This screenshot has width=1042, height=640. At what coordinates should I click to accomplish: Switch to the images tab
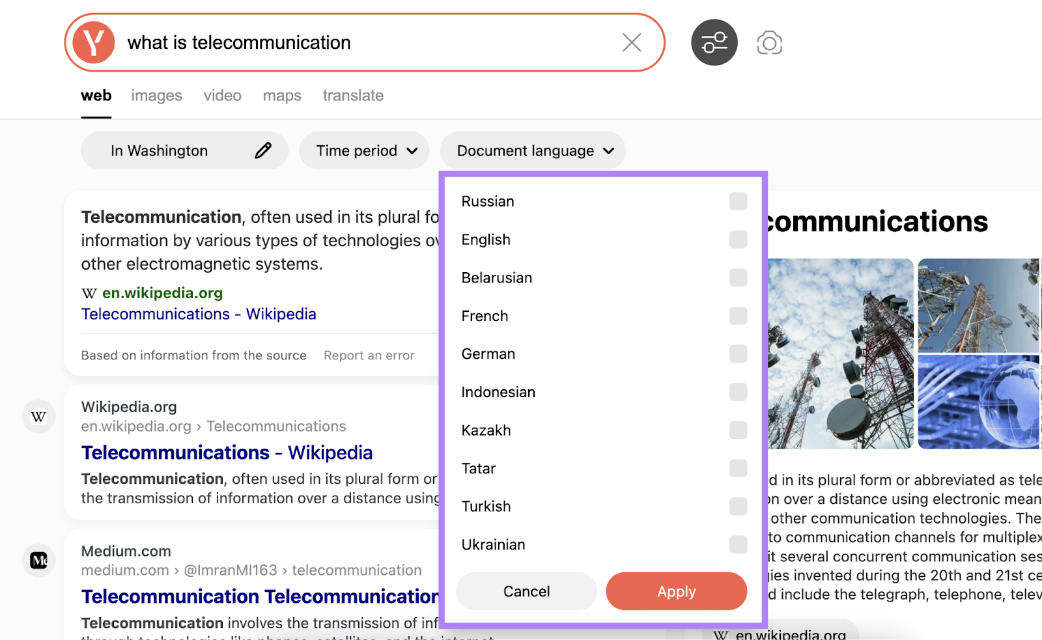pos(156,95)
